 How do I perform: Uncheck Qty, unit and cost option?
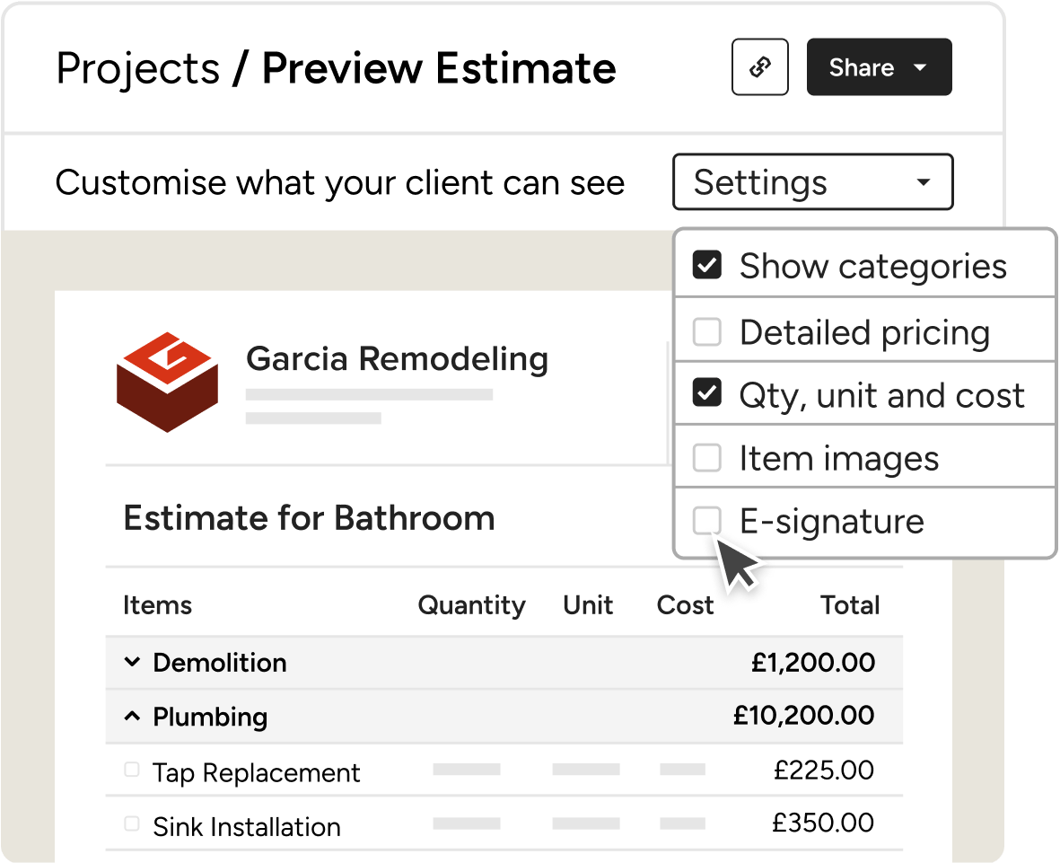[707, 393]
